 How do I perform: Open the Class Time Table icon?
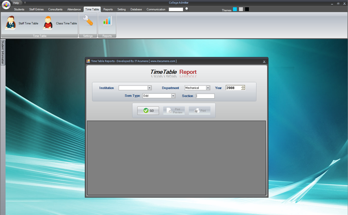click(x=48, y=23)
